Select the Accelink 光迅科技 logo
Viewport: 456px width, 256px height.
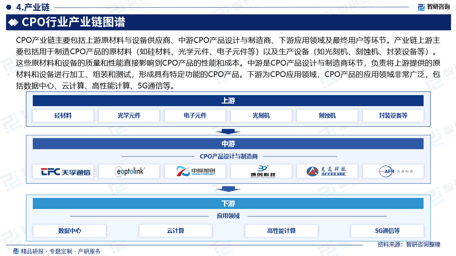click(x=328, y=171)
